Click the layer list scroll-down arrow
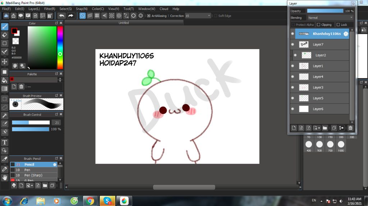The image size is (368, 206). click(x=352, y=122)
